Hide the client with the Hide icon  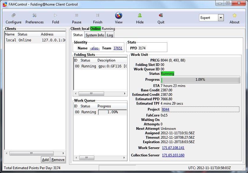point(140,15)
